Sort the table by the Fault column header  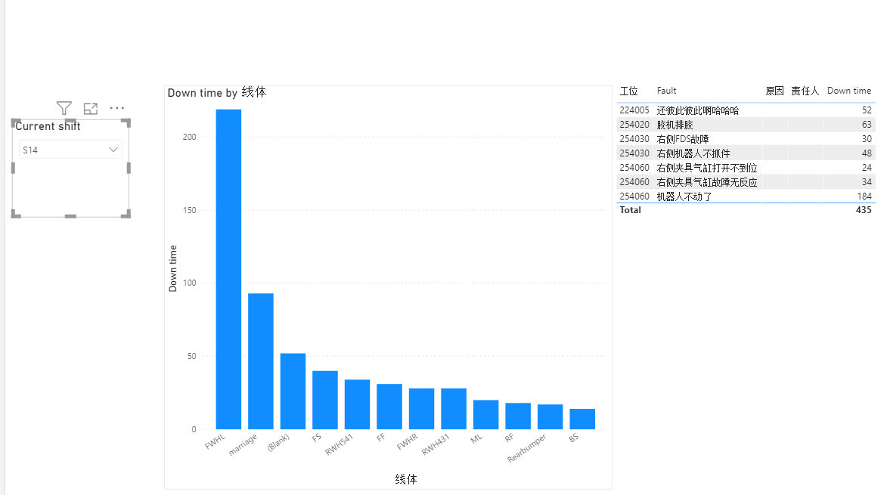[x=666, y=91]
